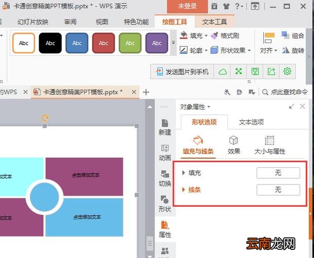Open the 填充 无 value dropdown
314x258 pixels.
[278, 173]
